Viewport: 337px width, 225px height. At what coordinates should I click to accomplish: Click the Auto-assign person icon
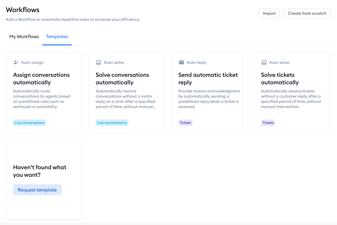pyautogui.click(x=16, y=62)
